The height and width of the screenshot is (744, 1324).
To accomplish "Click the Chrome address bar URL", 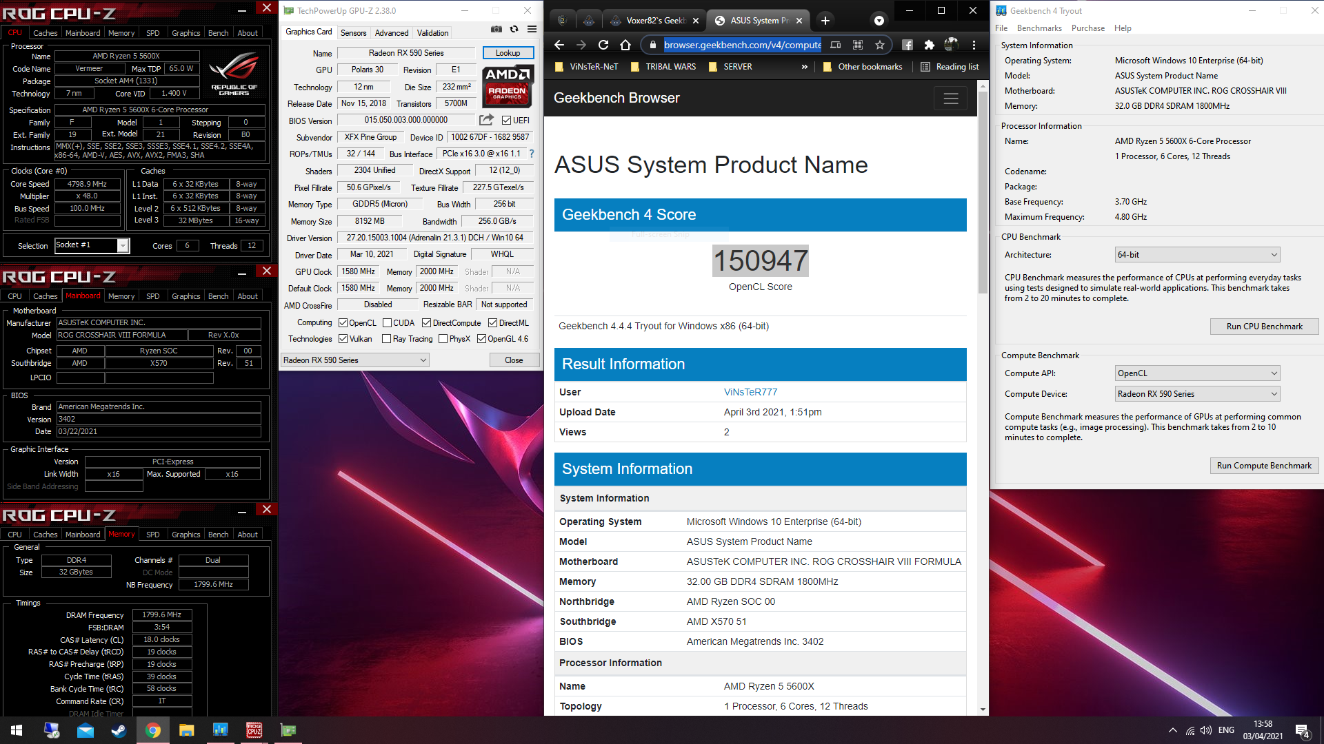I will [x=742, y=45].
